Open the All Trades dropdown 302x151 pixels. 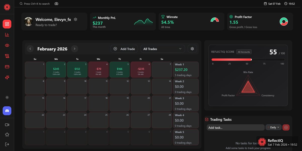point(163,49)
